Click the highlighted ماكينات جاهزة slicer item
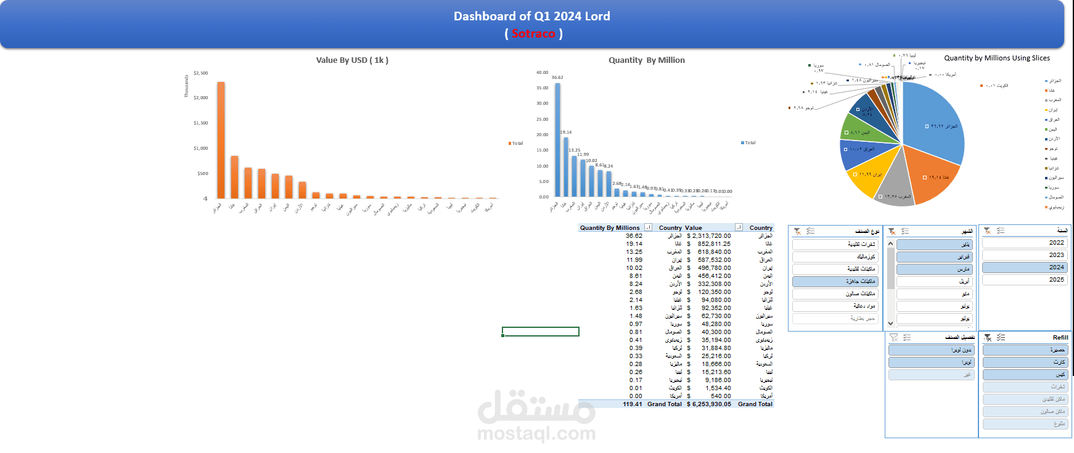 point(835,282)
